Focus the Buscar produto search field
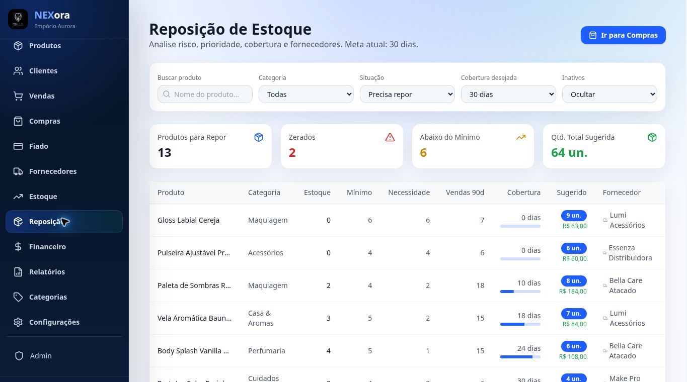The height and width of the screenshot is (382, 687). click(205, 94)
